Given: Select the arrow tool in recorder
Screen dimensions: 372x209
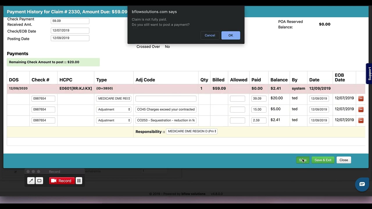Looking at the screenshot, I should coord(31,181).
